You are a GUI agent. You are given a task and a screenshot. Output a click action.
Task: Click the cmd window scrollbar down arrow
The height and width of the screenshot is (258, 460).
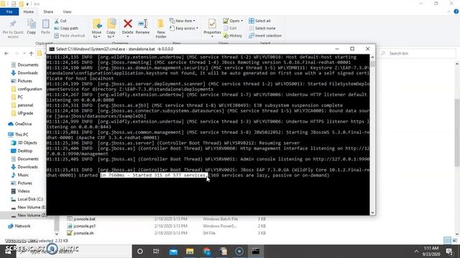[372, 213]
